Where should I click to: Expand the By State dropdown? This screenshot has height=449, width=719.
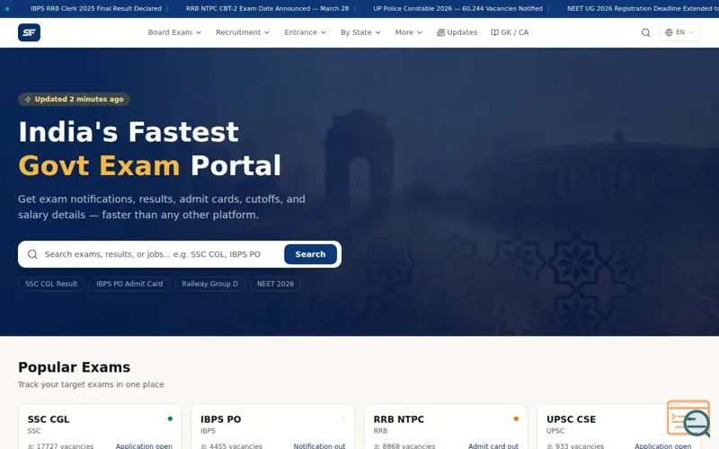click(360, 32)
